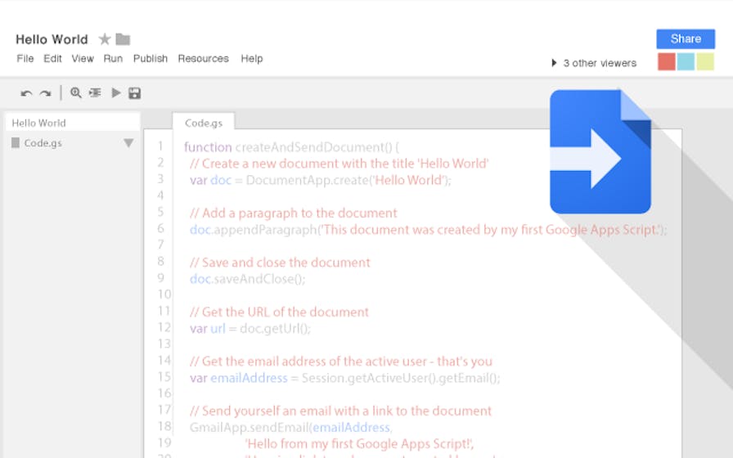Save the project with the floppy disk icon

coord(135,93)
